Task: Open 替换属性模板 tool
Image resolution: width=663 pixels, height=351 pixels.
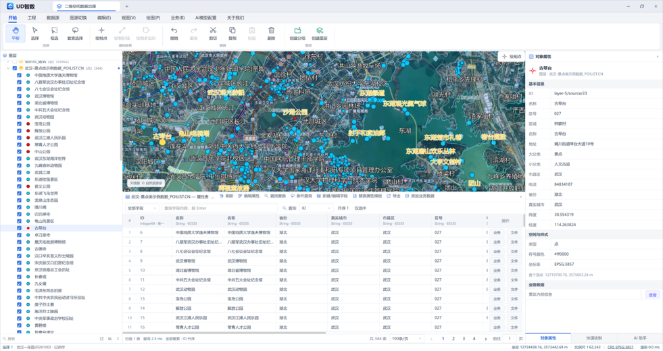Action: click(x=367, y=196)
